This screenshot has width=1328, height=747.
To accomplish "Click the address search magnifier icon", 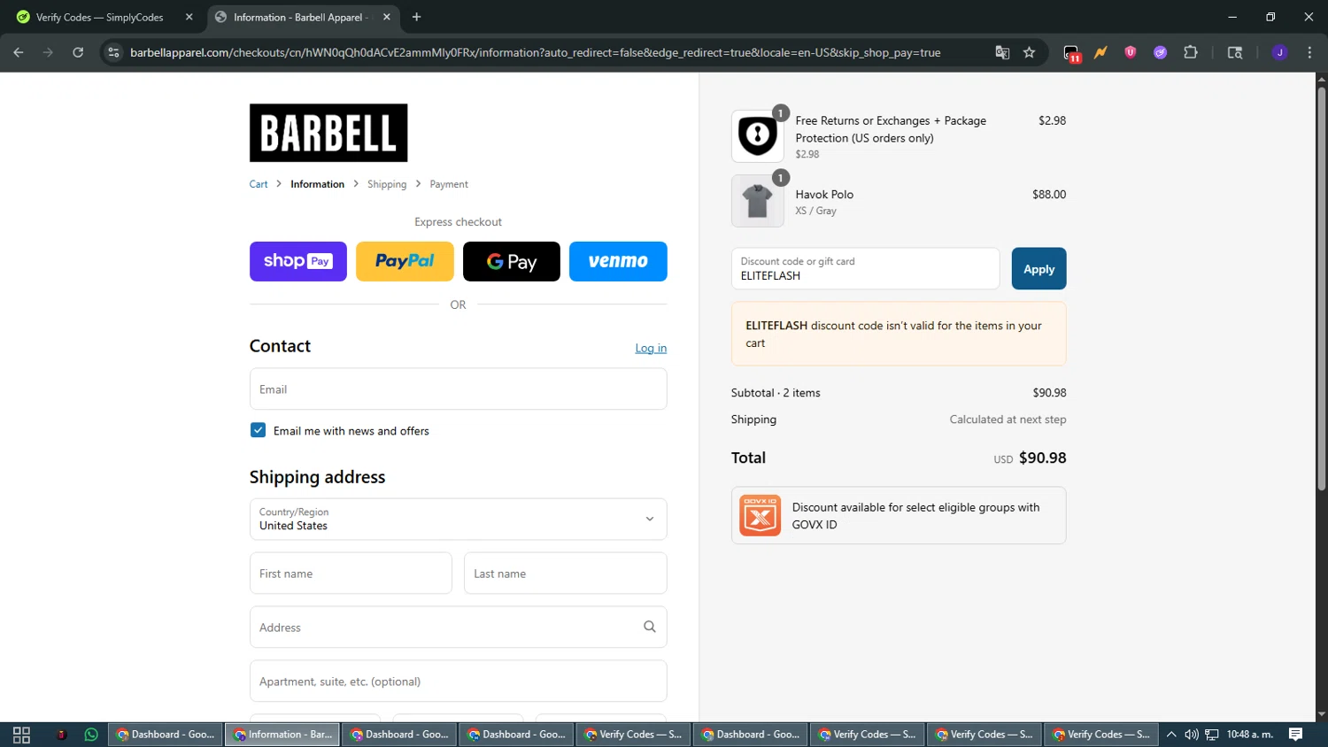I will tap(649, 627).
